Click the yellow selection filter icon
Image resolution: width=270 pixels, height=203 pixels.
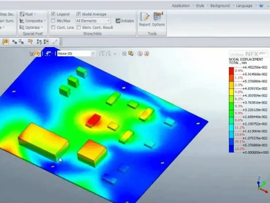(131, 54)
